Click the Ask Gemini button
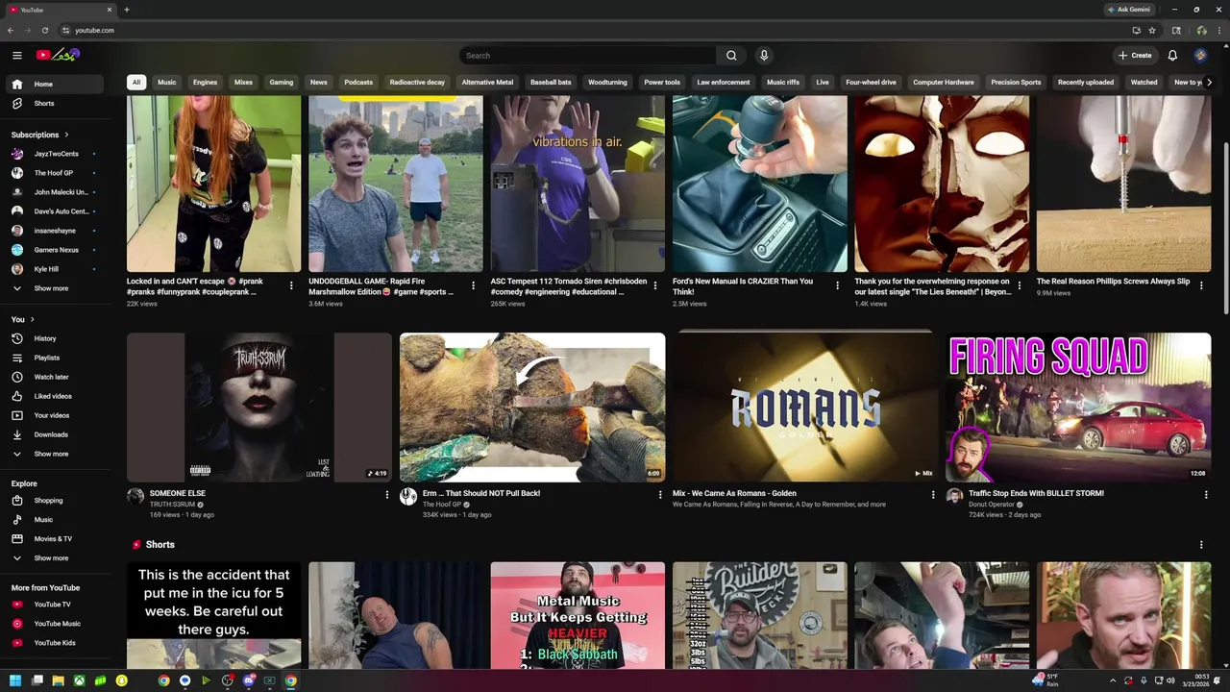The height and width of the screenshot is (692, 1230). coord(1129,10)
